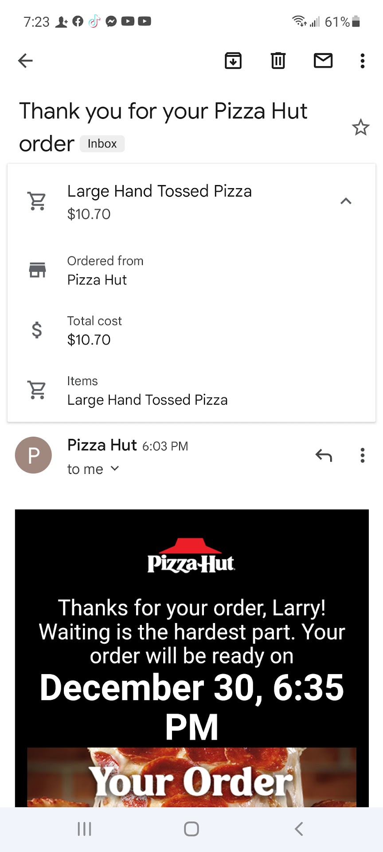Mark email as unread
This screenshot has height=852, width=383.
323,61
